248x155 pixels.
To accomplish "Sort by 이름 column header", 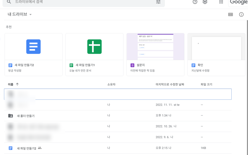I will click(11, 84).
